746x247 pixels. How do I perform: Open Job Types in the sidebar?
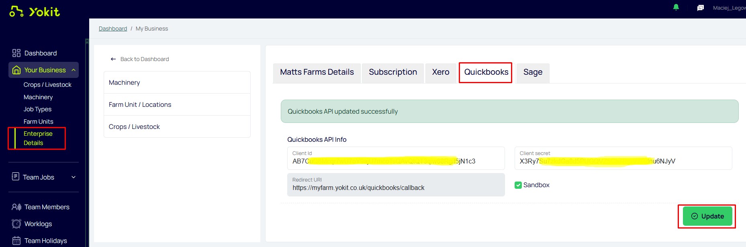pos(37,109)
